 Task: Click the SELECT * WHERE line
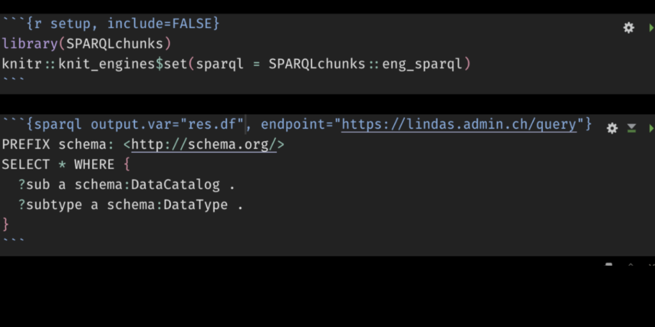(x=66, y=164)
